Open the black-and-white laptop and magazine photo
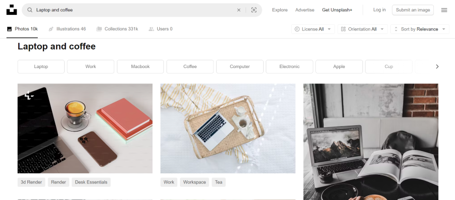Image resolution: width=455 pixels, height=200 pixels. click(x=371, y=142)
